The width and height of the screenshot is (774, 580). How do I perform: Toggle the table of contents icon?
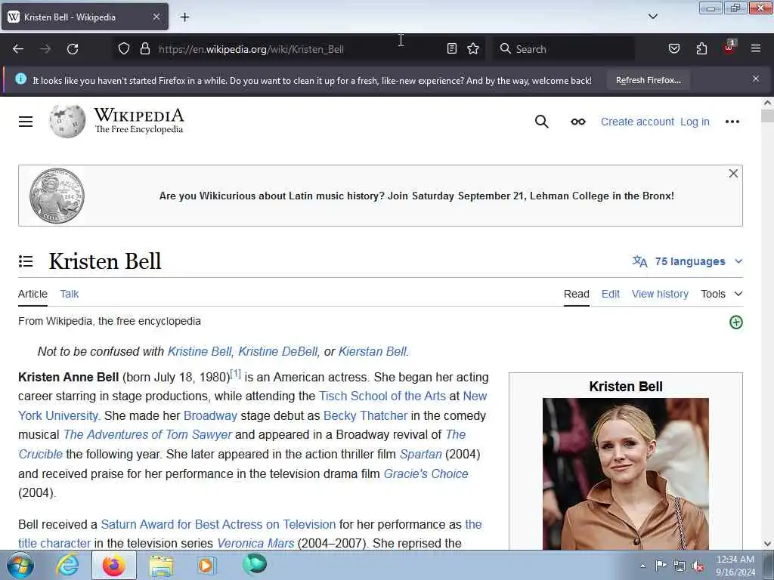click(x=26, y=261)
